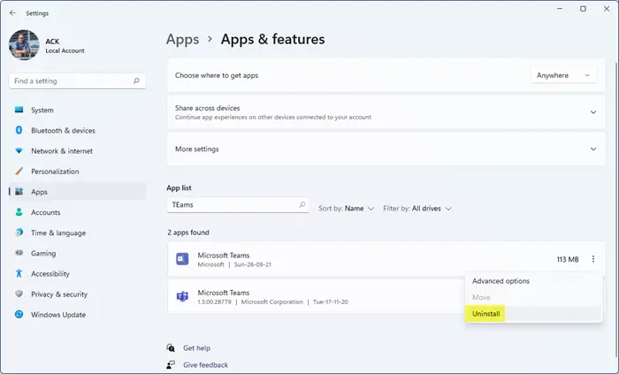Viewport: 619px width, 374px height.
Task: Click the ACK user profile picture
Action: [x=24, y=45]
